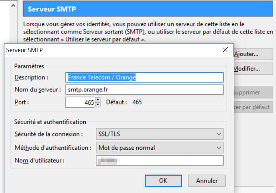The width and height of the screenshot is (276, 193).
Task: Expand the Méthode d'authentification dropdown
Action: [x=159, y=148]
